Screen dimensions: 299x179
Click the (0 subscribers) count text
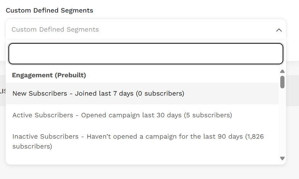click(x=159, y=93)
